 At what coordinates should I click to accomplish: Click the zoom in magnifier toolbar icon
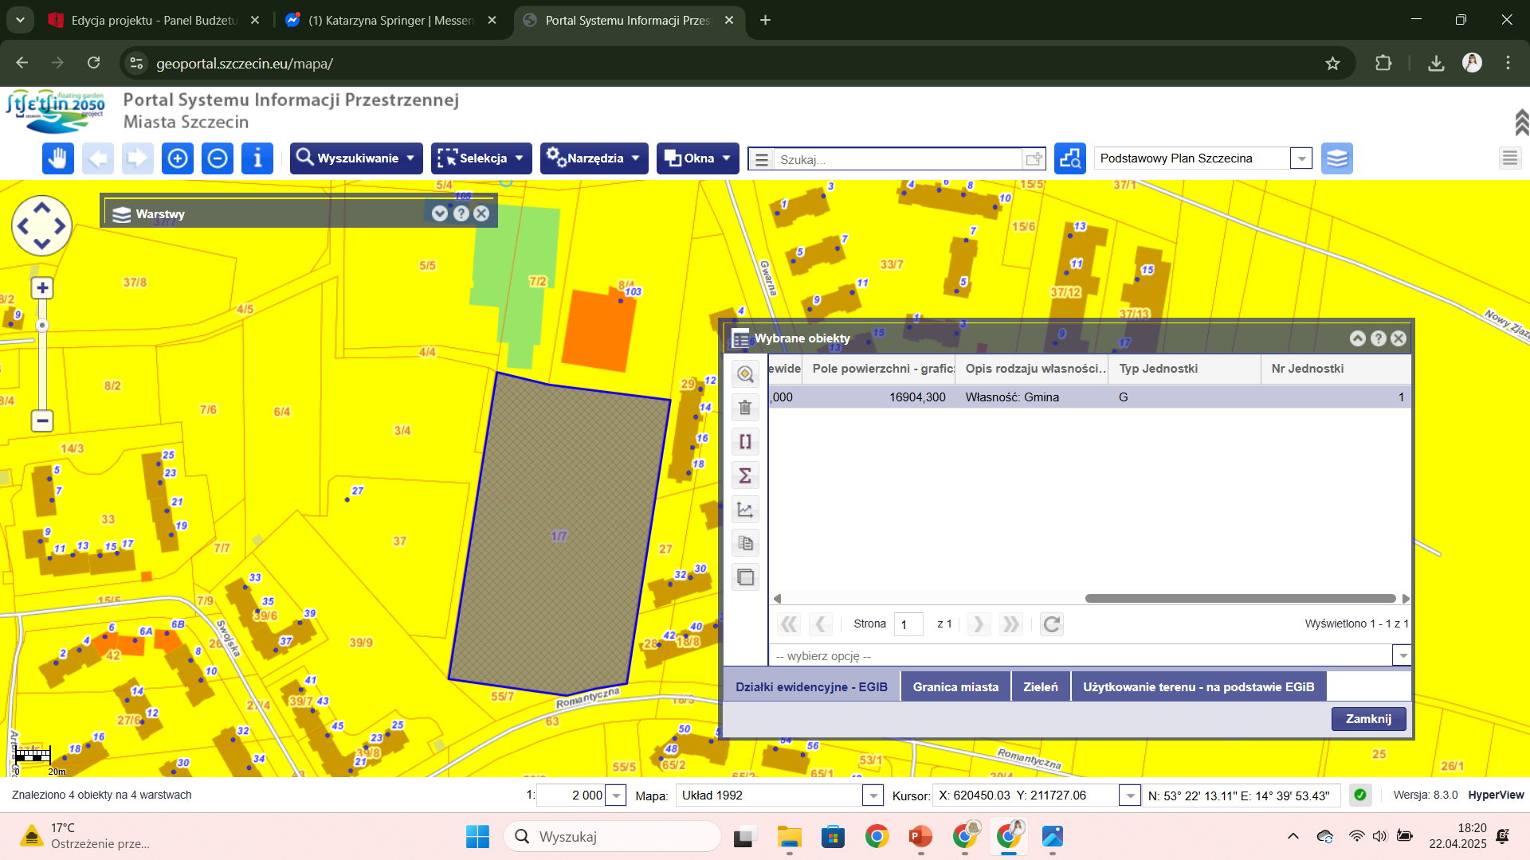point(177,158)
